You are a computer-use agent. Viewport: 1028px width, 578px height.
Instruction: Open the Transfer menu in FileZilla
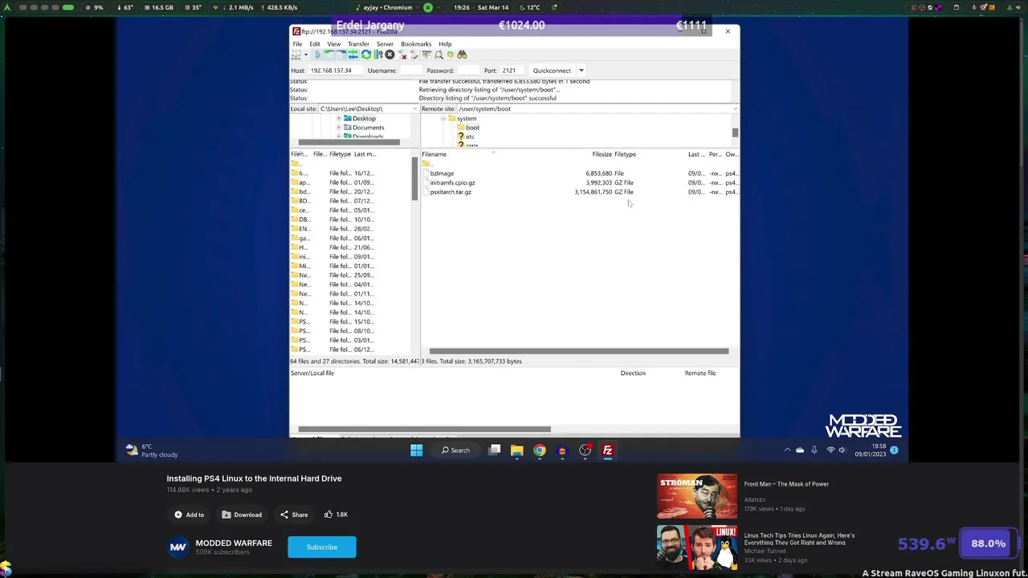358,44
